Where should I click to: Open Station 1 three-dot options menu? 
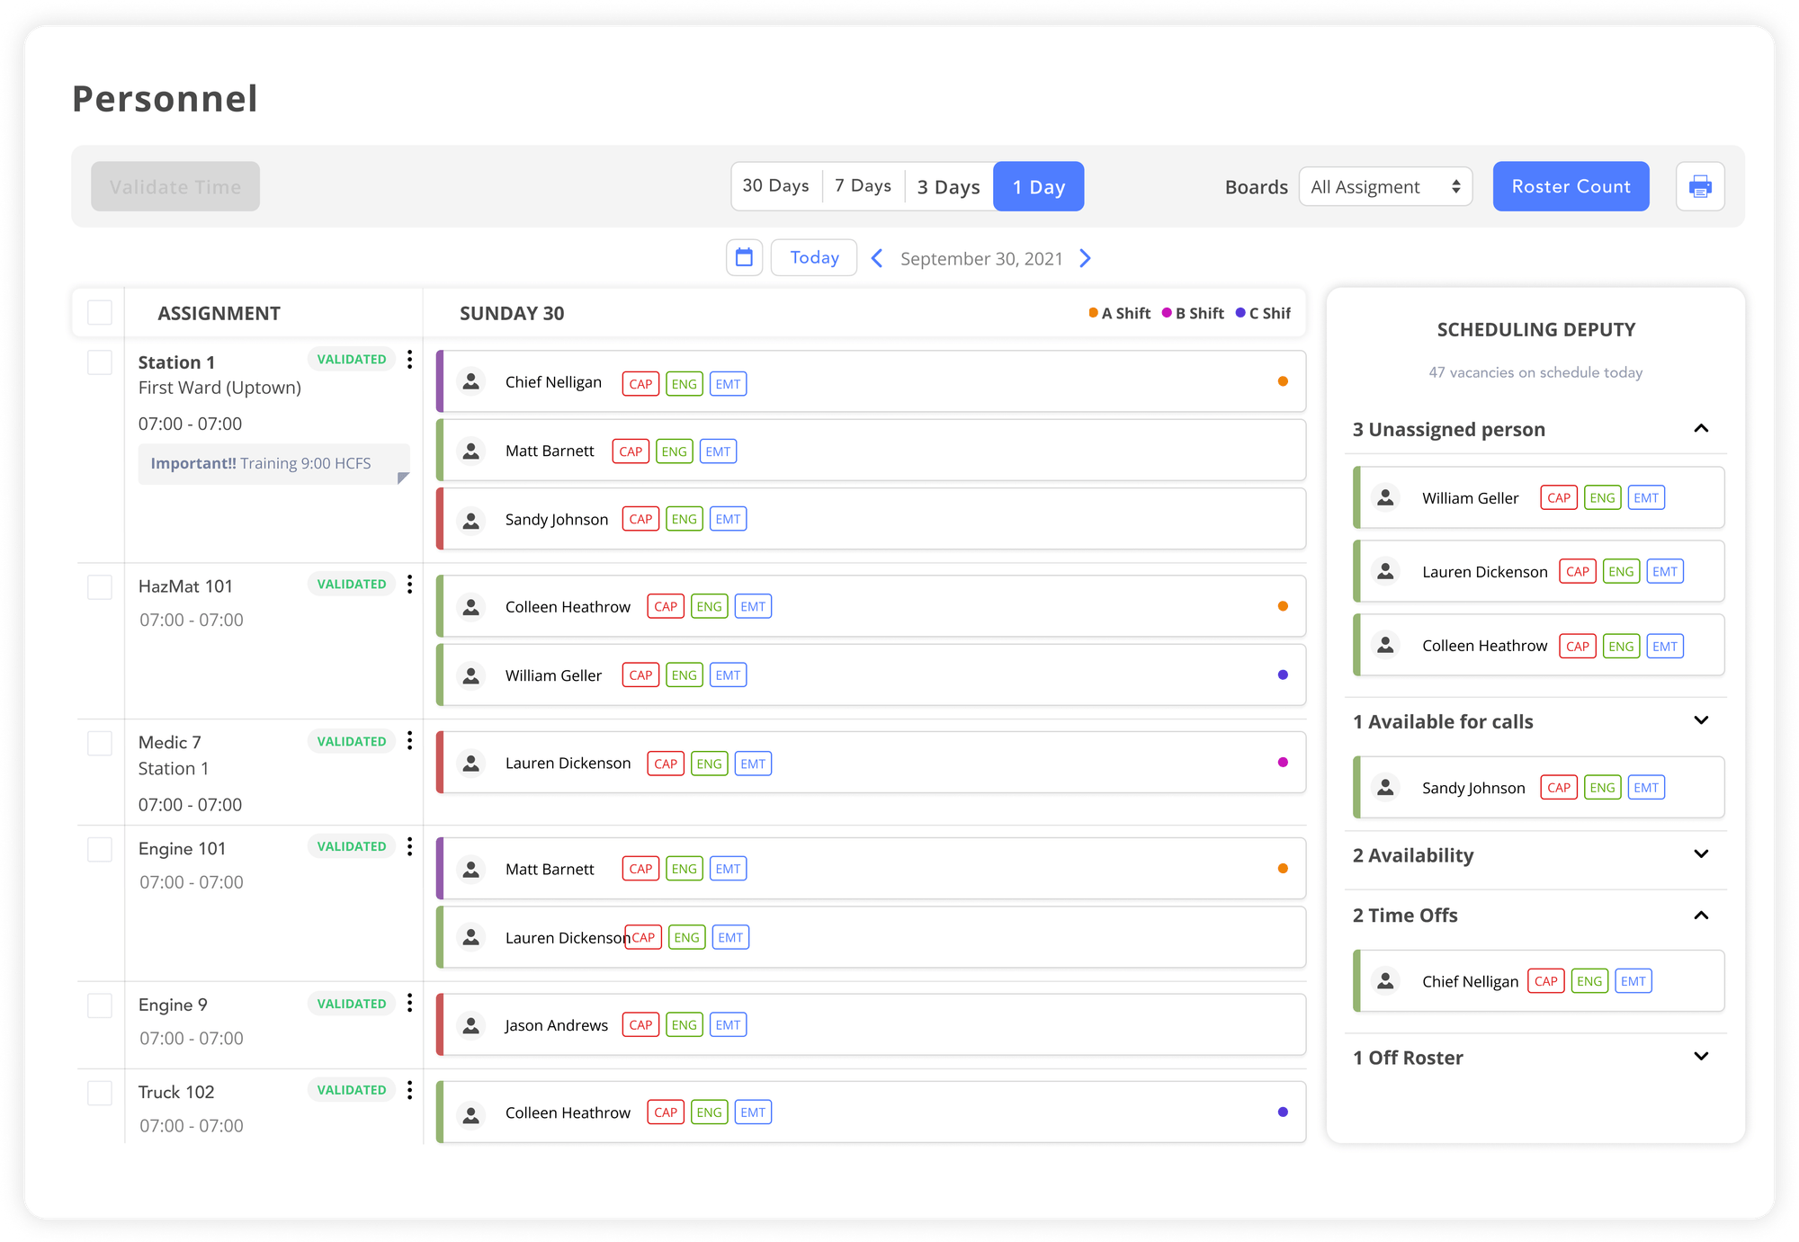click(409, 360)
